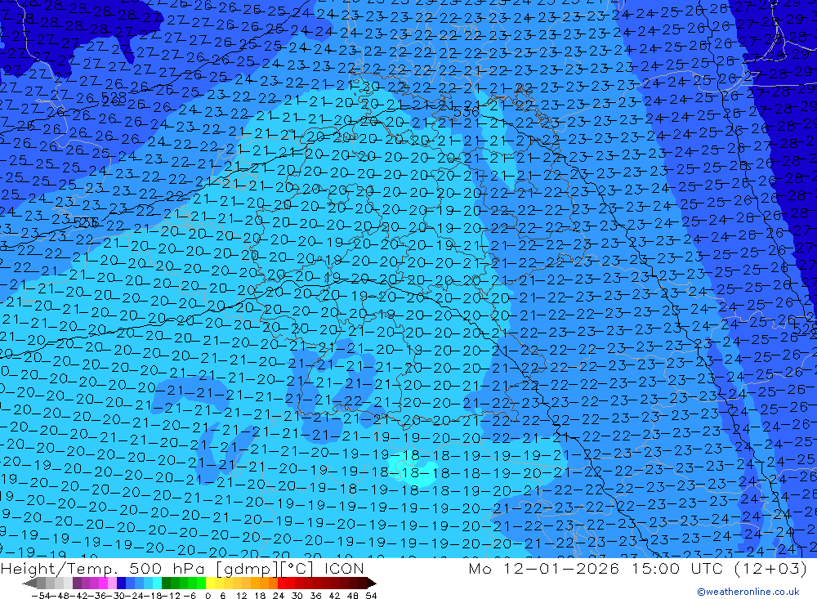Select the -12 legend scale label

[x=171, y=596]
